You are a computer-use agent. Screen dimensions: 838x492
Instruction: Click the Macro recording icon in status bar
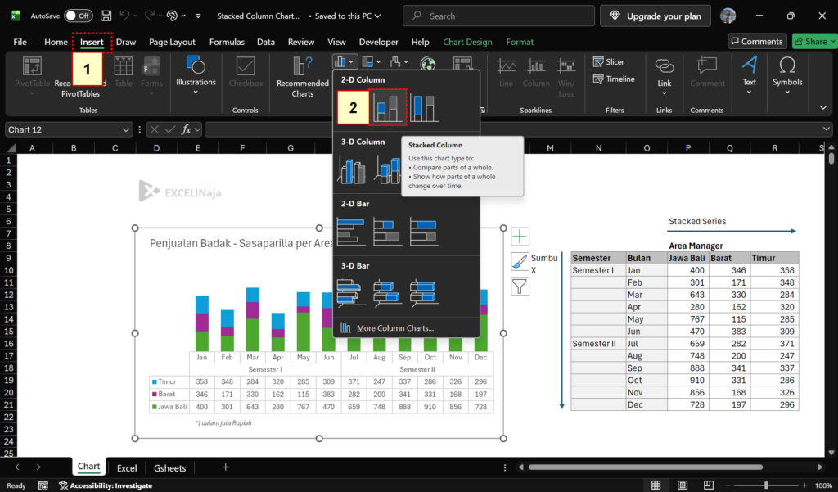(43, 485)
